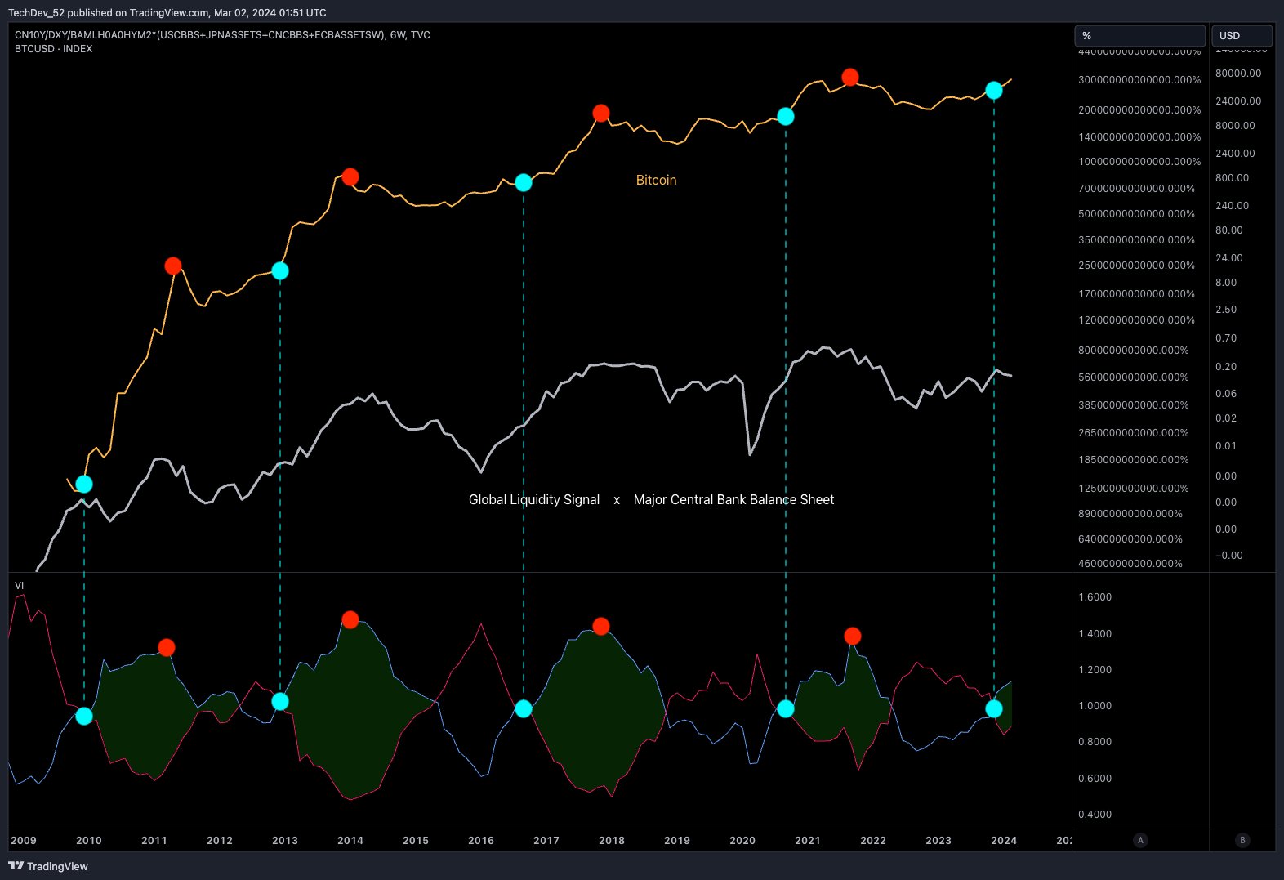Click the 100000000000000.000% scale label

1139,162
